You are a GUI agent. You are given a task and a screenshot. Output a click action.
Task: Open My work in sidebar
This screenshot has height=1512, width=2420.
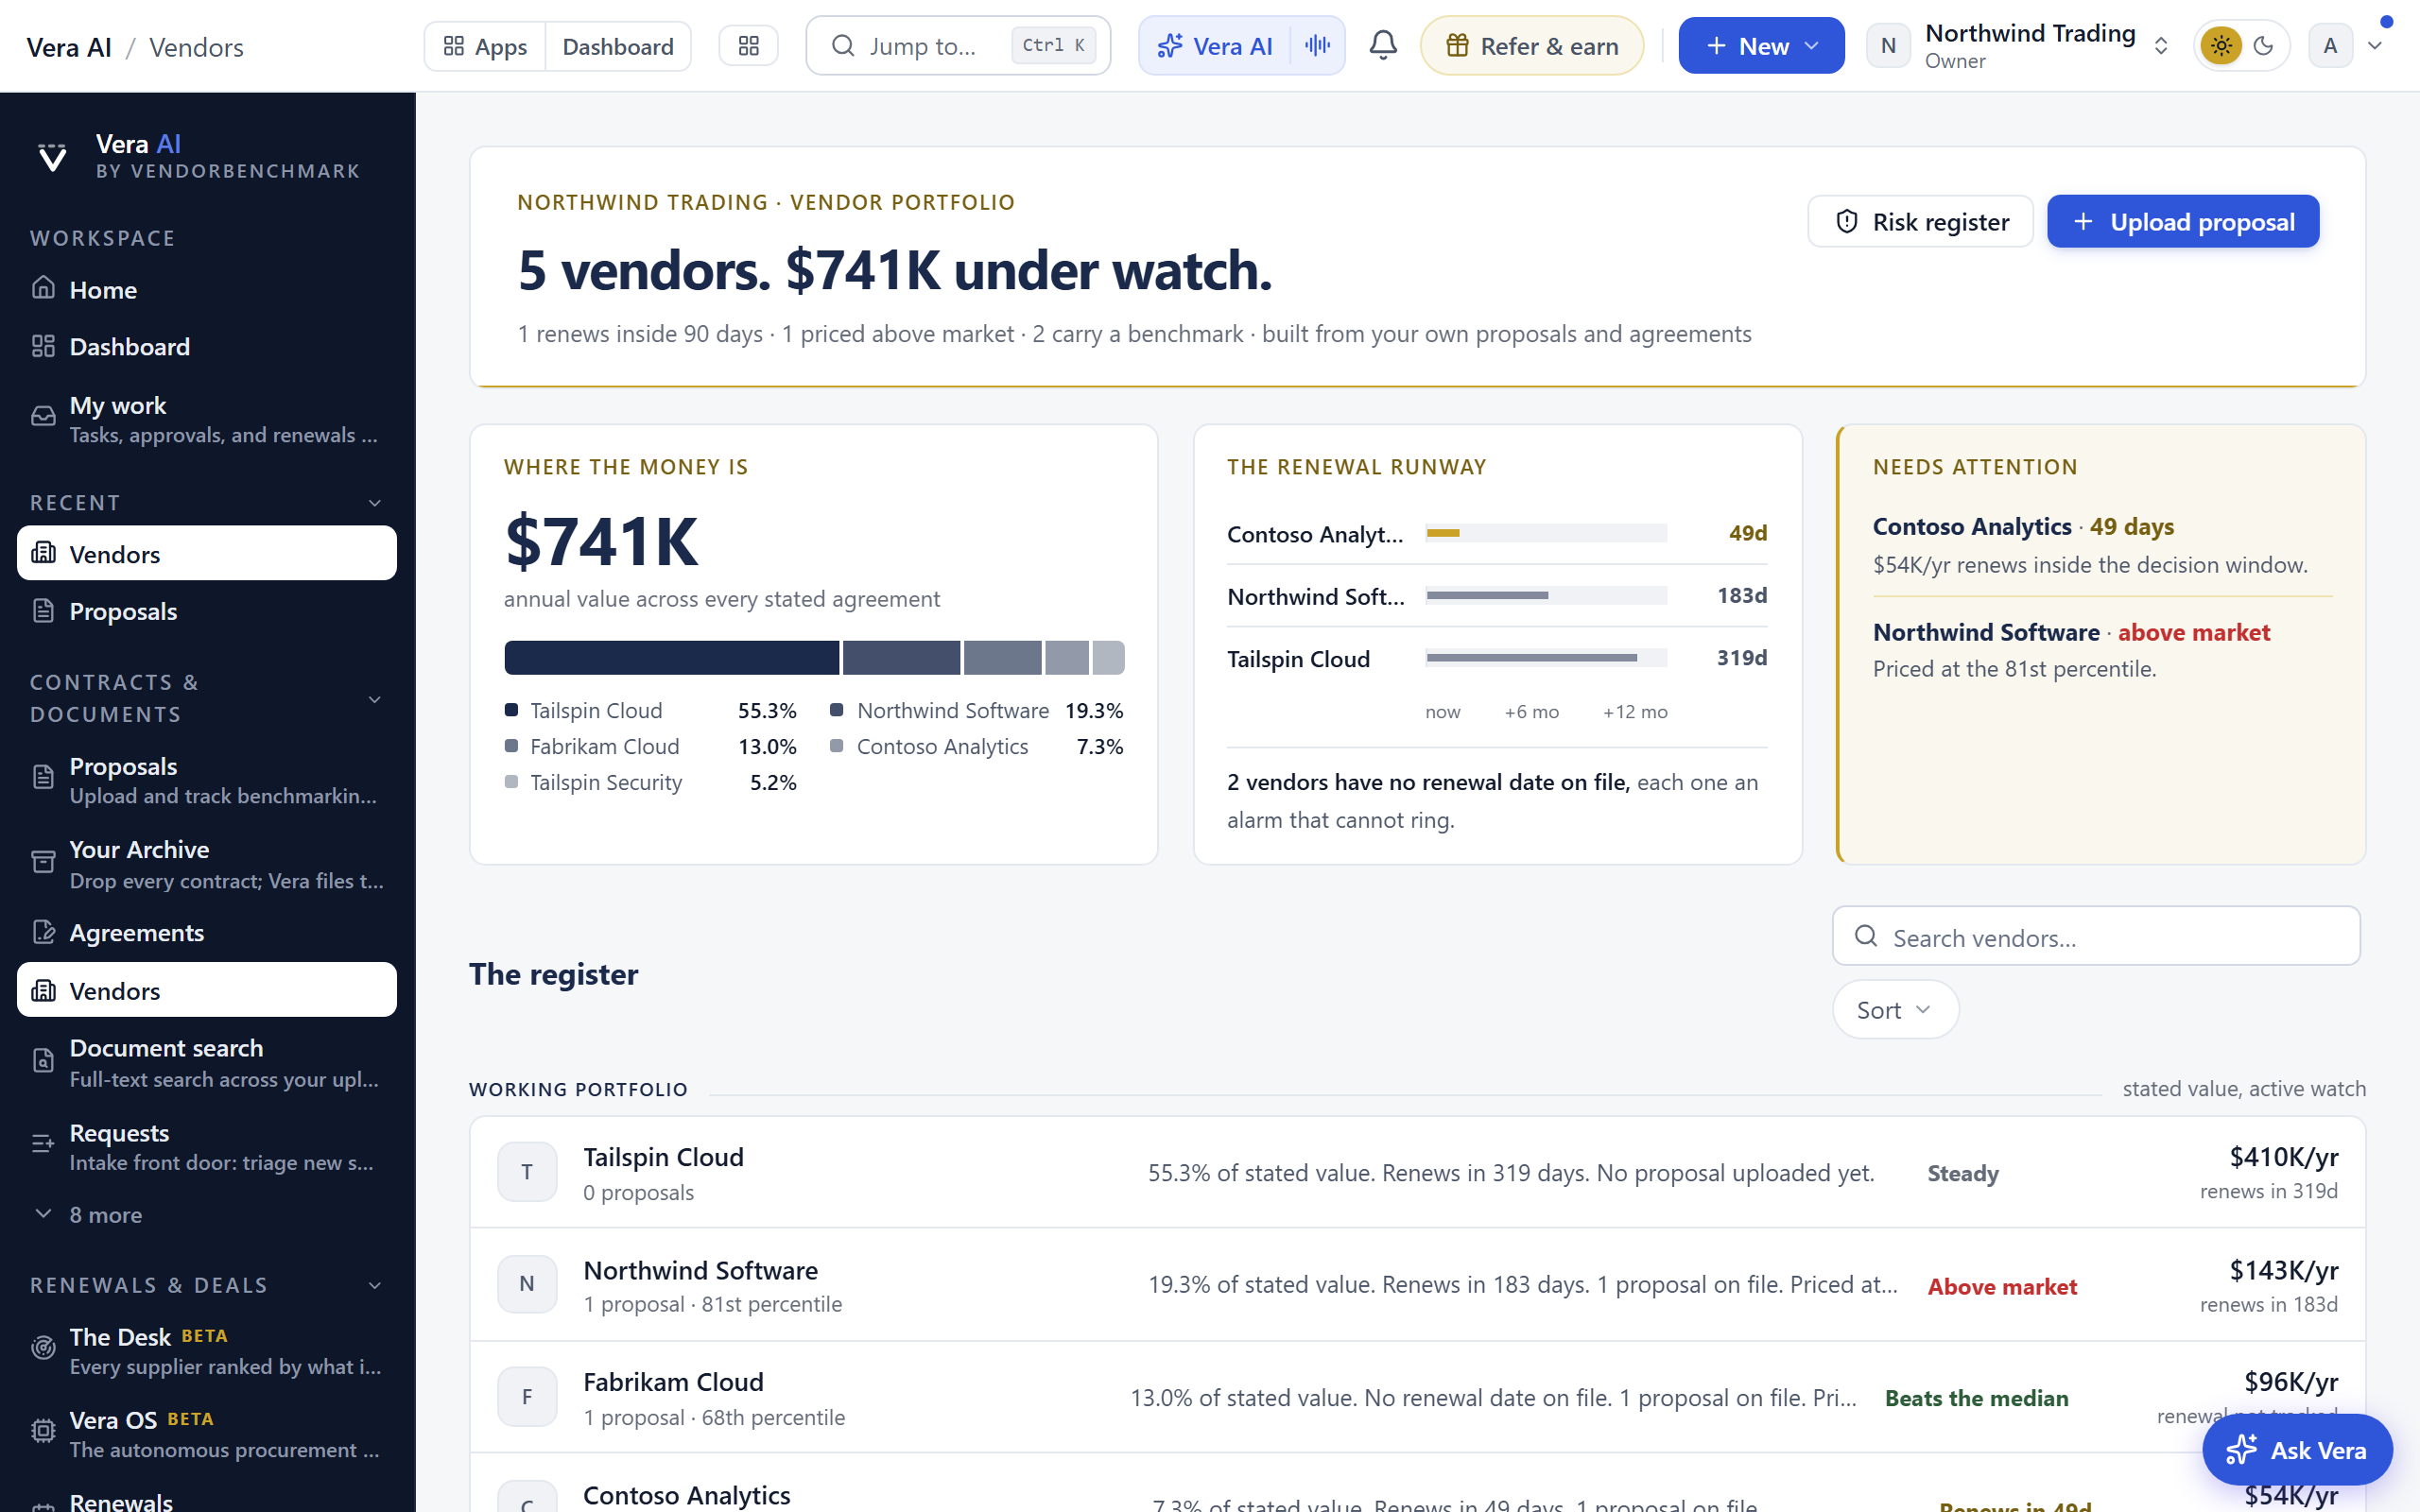point(207,419)
